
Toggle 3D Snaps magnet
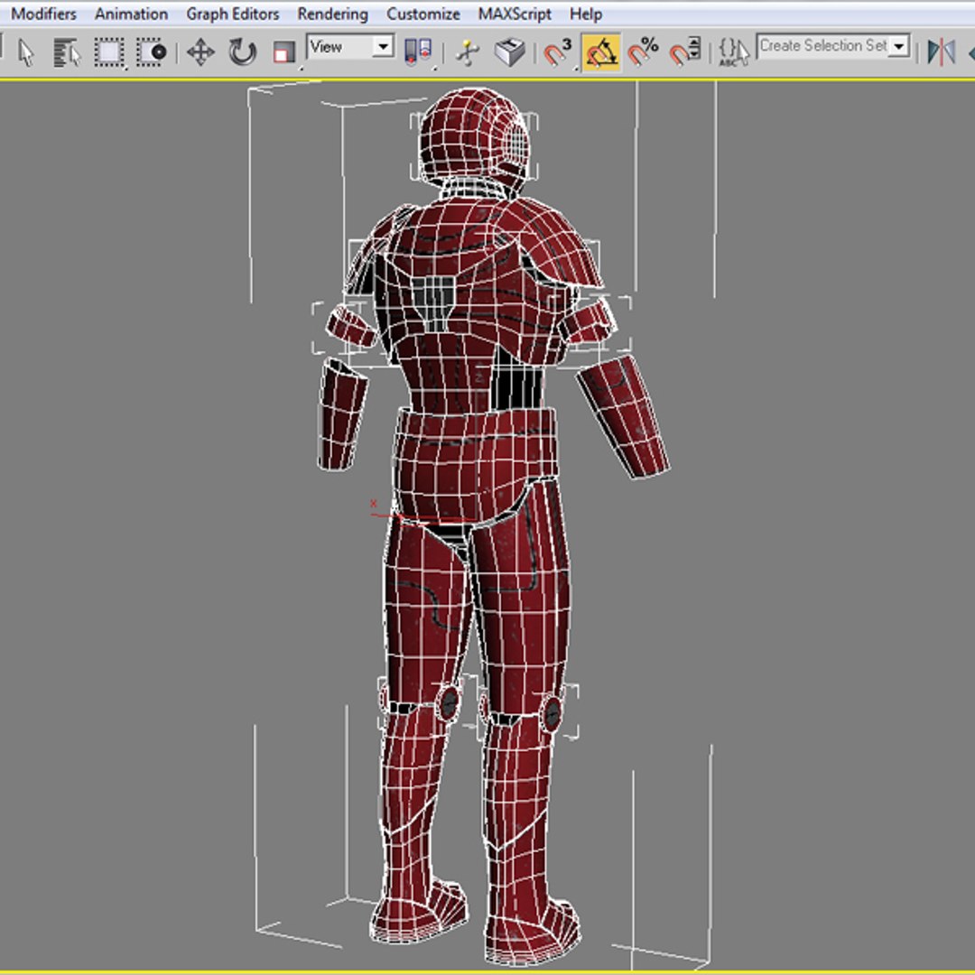(x=556, y=52)
